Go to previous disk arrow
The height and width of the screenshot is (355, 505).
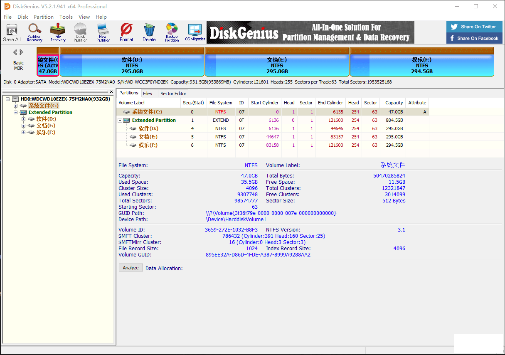[15, 52]
